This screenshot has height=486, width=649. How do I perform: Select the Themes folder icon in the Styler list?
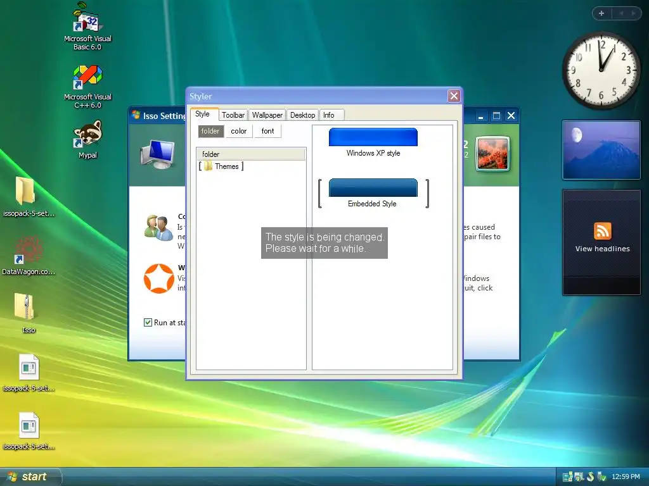[x=208, y=166]
